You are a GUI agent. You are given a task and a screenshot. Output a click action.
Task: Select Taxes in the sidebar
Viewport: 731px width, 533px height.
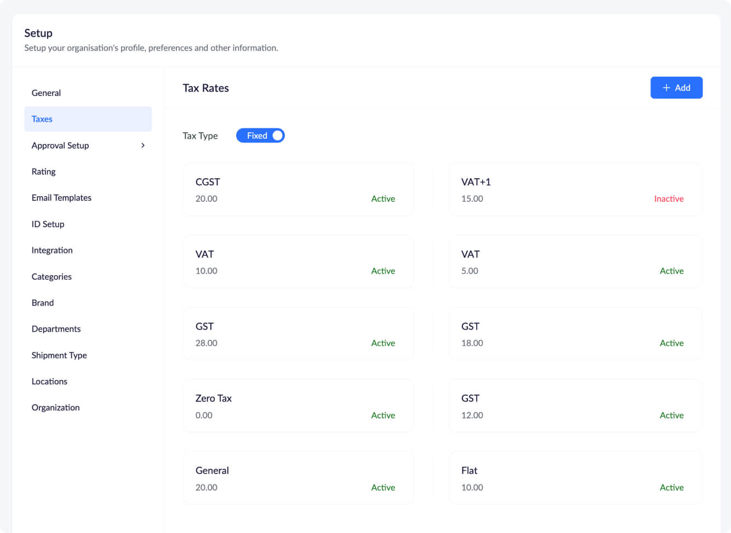[42, 119]
